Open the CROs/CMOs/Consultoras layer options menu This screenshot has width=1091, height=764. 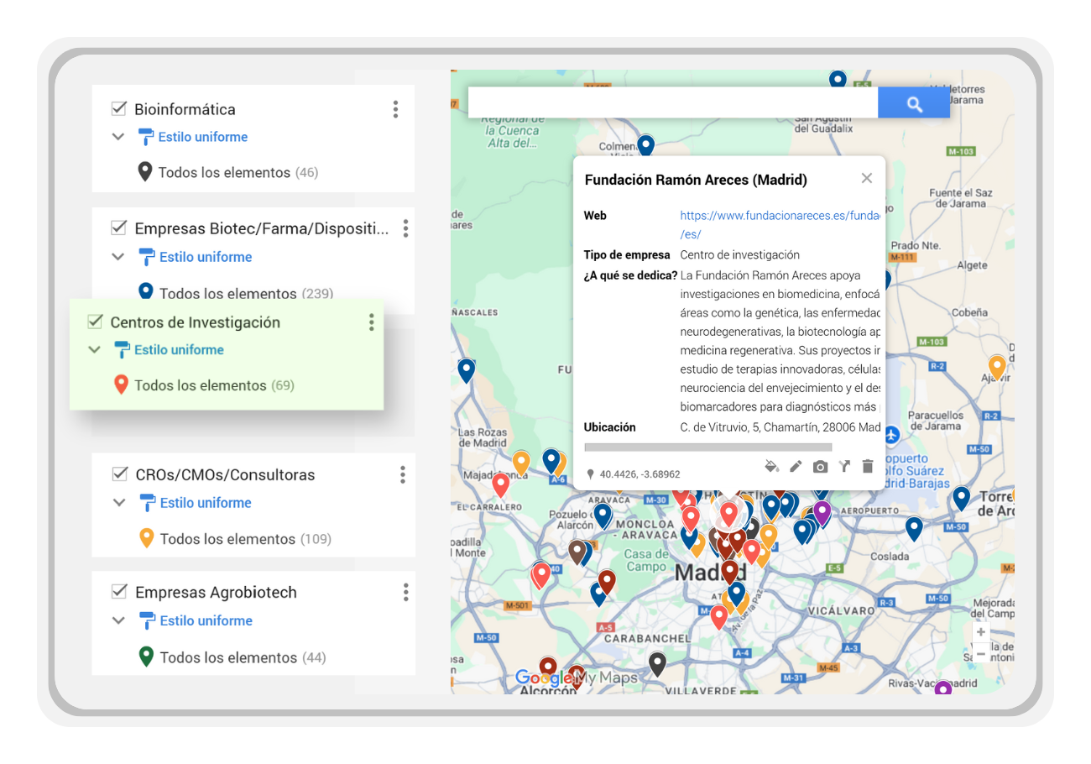pyautogui.click(x=403, y=474)
